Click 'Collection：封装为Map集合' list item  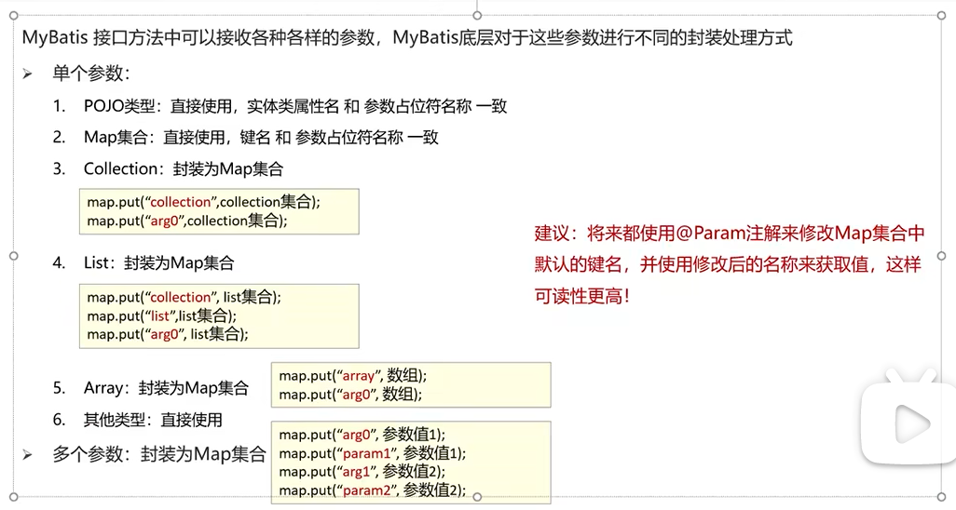(x=184, y=168)
